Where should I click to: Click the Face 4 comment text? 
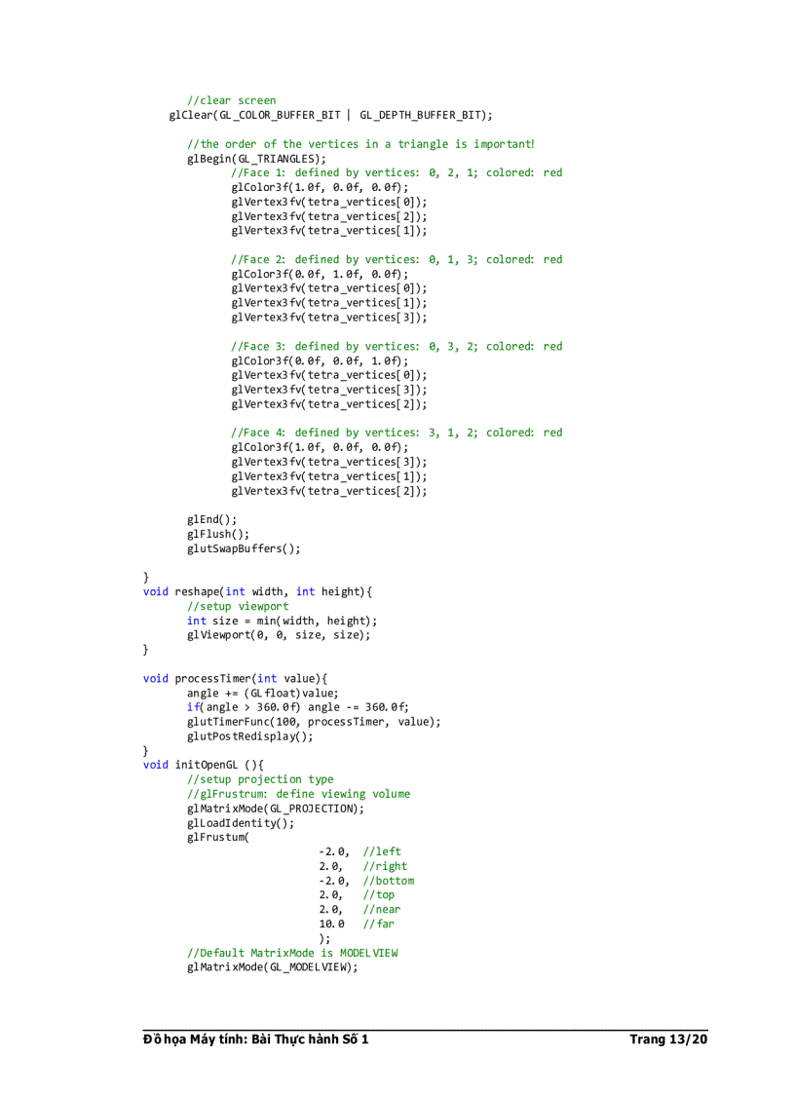point(396,433)
